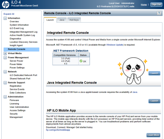
Task: Click the .NET Framework Detection heading
Action: pos(71,51)
